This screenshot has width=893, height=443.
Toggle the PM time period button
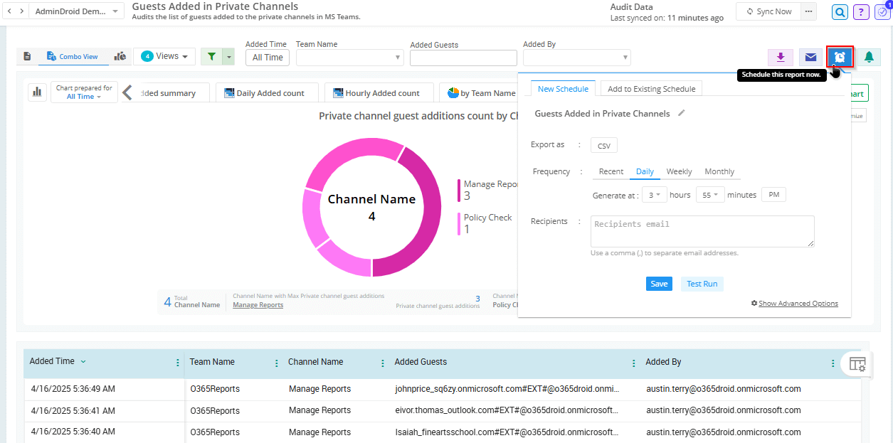(x=773, y=195)
